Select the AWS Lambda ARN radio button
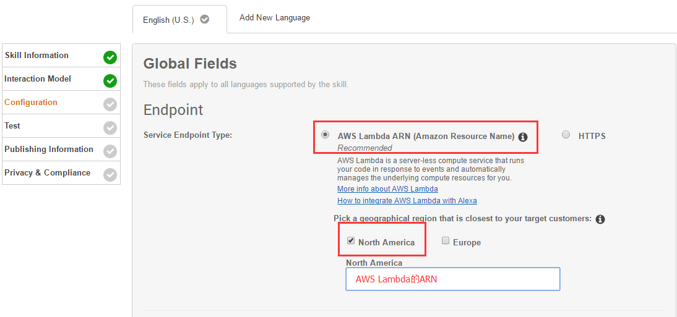Viewport: 677px width, 317px height. (x=325, y=135)
